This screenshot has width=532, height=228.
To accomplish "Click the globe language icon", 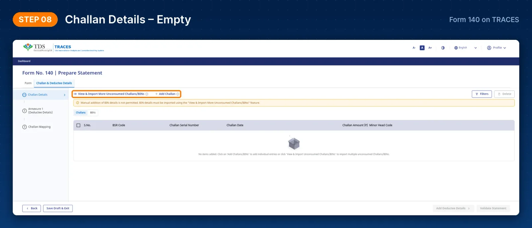I will [456, 48].
